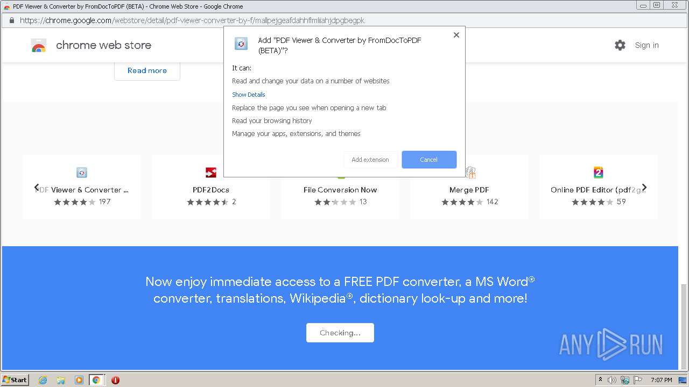Screen dimensions: 689x387
Task: Click "Read and change your data" permission text
Action: (x=311, y=81)
